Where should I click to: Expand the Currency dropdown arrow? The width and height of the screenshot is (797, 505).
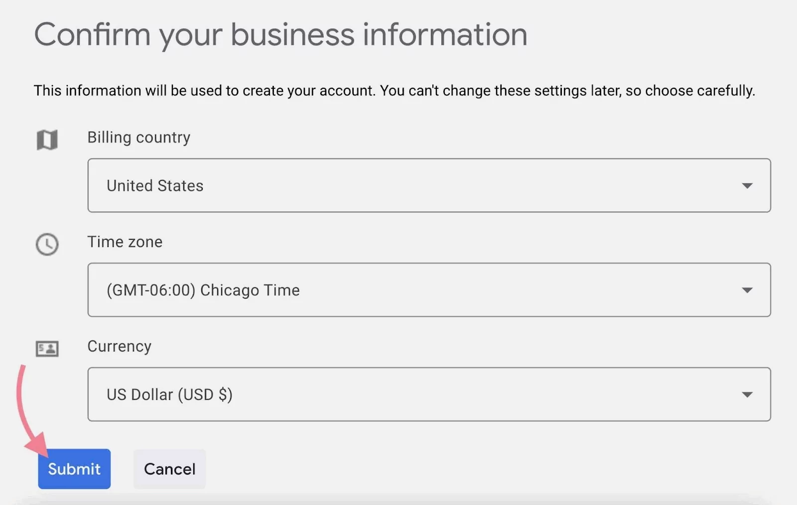click(747, 394)
